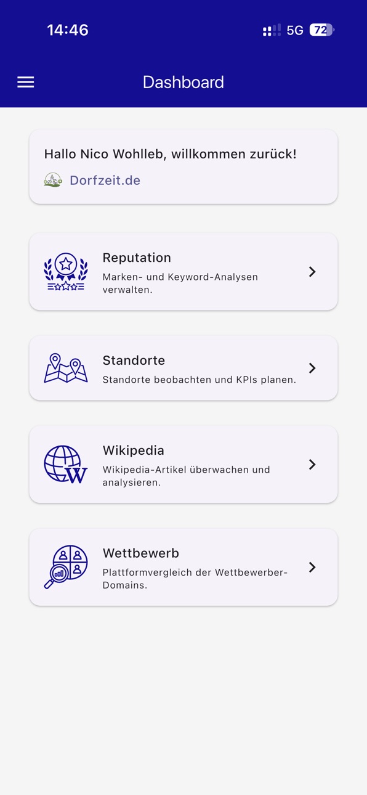Tap the Wikipedia globe icon

[x=66, y=464]
